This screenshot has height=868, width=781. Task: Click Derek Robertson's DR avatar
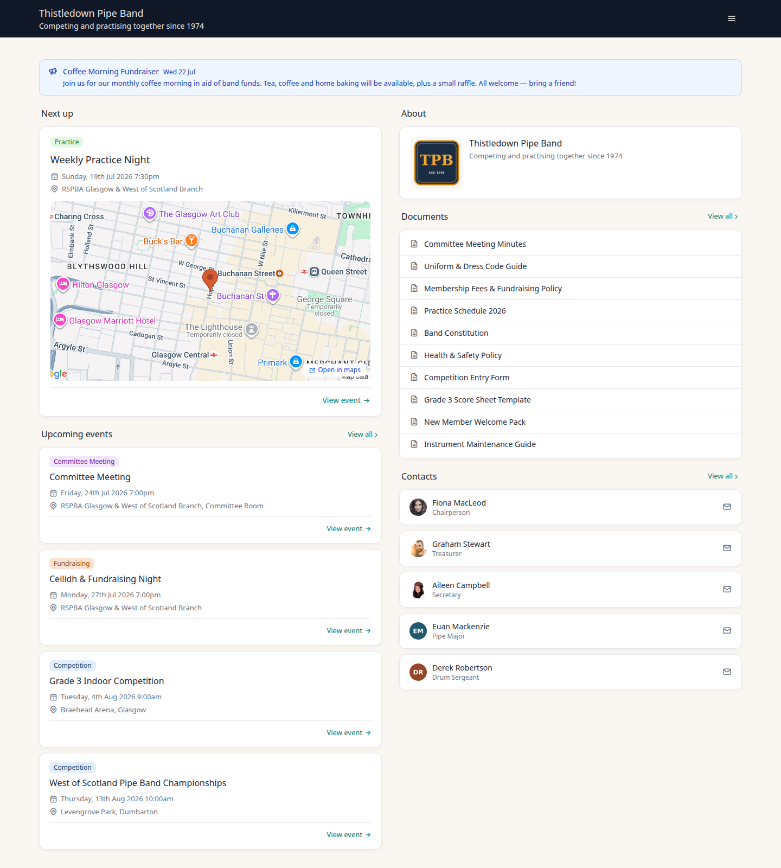[418, 672]
